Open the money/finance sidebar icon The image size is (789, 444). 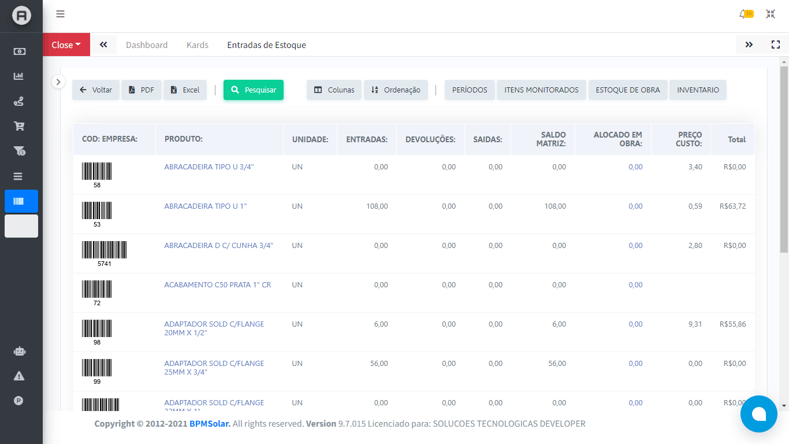19,51
